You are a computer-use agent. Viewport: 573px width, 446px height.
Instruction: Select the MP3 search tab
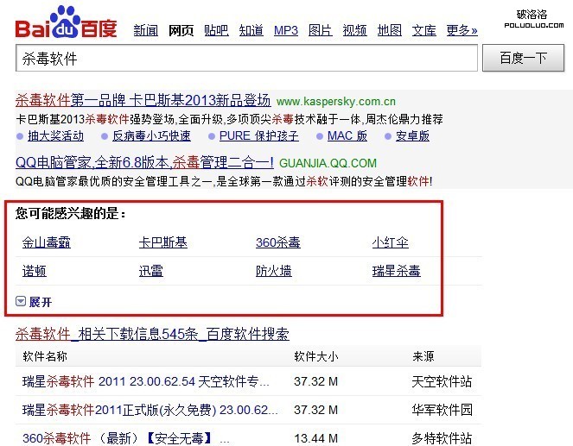coord(285,30)
